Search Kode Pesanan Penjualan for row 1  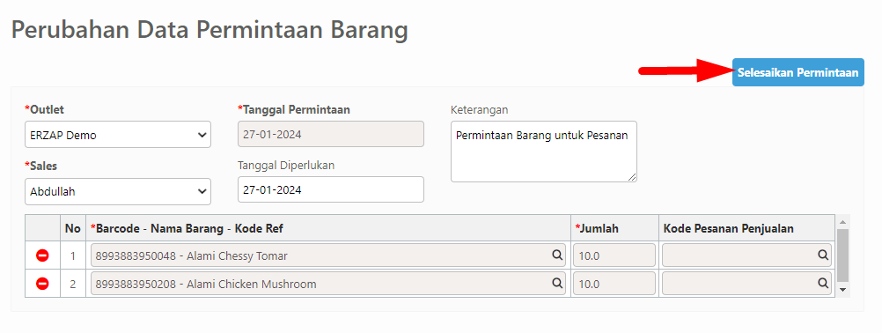pos(823,255)
